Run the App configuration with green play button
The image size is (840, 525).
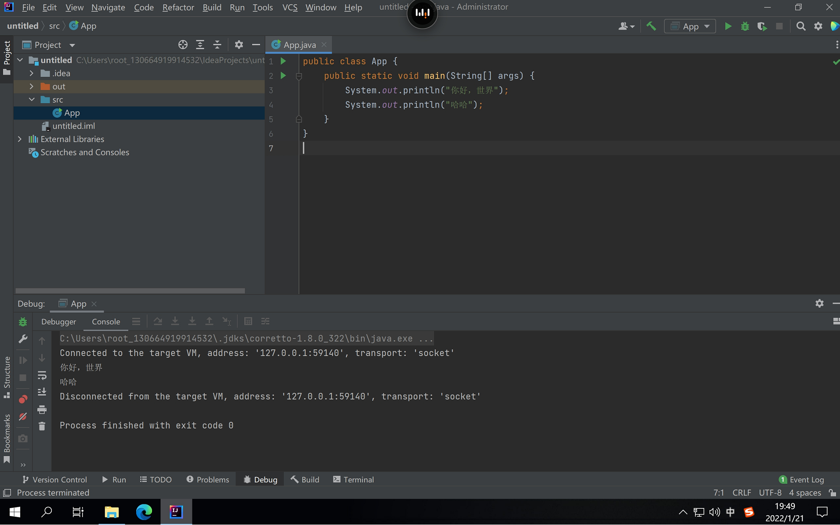click(728, 26)
